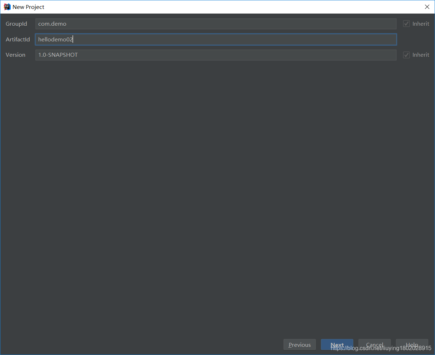Screen dimensions: 435x355
Task: Open Help for the New Project dialog
Action: [412, 345]
